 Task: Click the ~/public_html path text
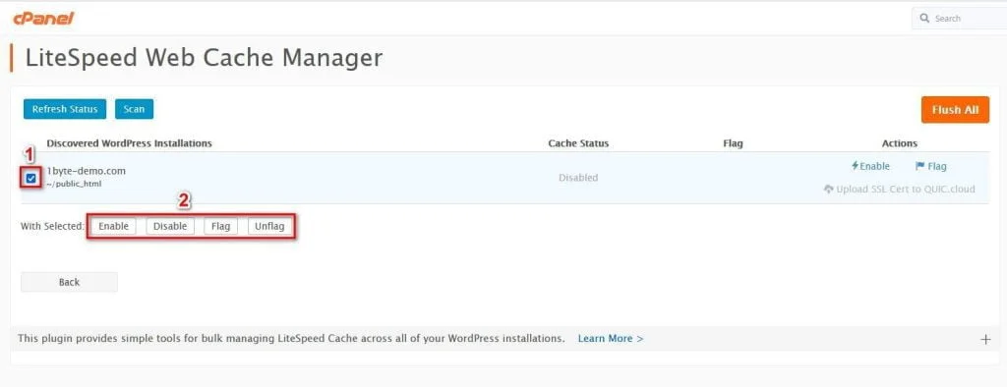click(x=74, y=184)
